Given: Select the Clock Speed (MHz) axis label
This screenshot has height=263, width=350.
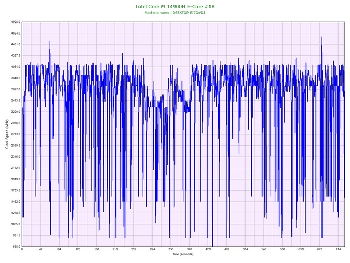Looking at the screenshot, I should pyautogui.click(x=7, y=134).
